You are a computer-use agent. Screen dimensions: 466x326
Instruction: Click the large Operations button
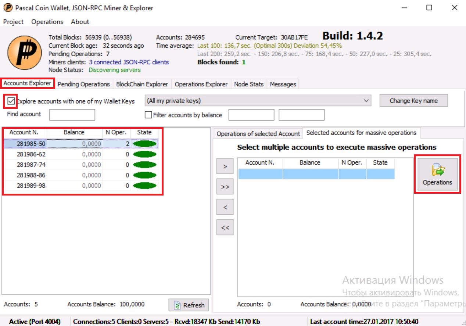437,174
